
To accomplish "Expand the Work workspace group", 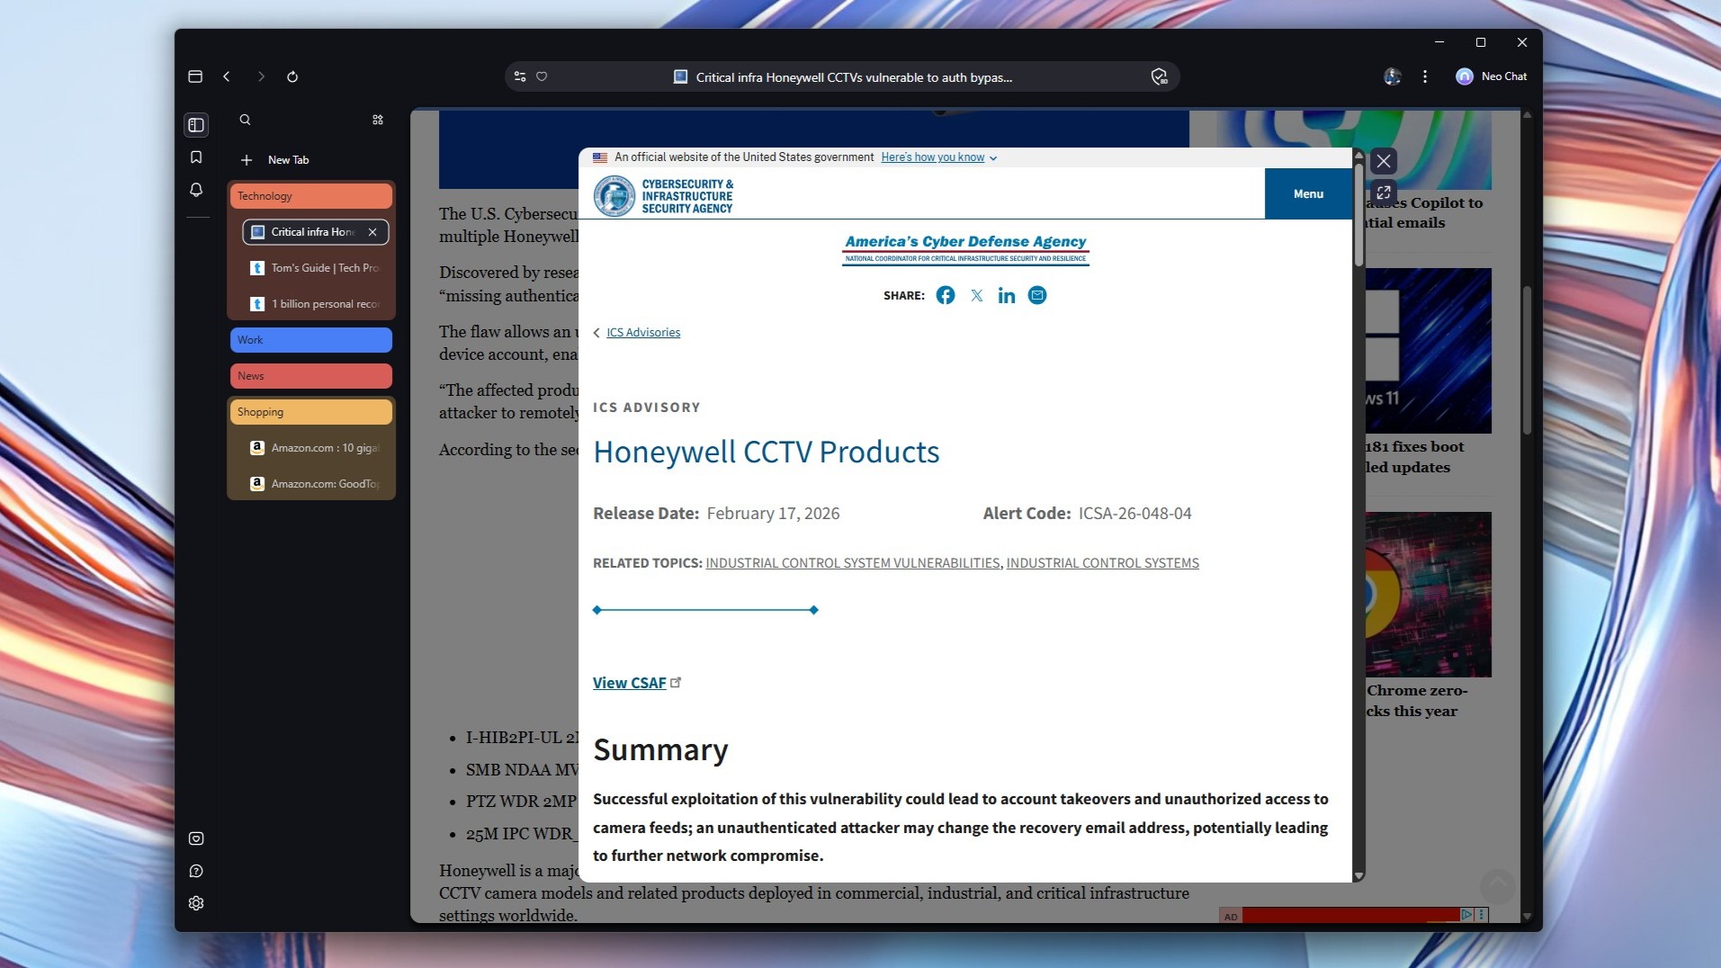I will click(x=310, y=339).
